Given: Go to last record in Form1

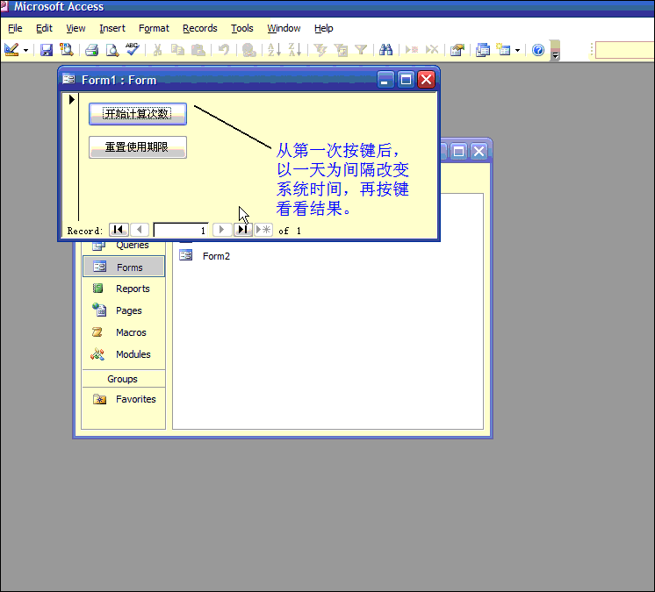Looking at the screenshot, I should click(242, 230).
